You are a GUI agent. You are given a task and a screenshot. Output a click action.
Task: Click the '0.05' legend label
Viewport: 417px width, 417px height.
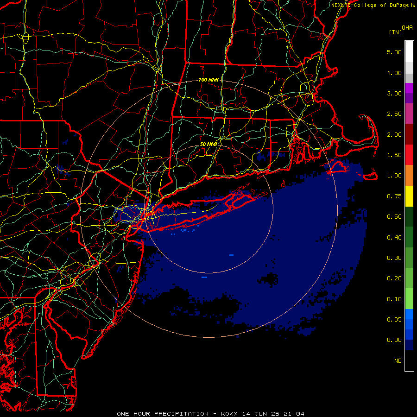click(394, 320)
